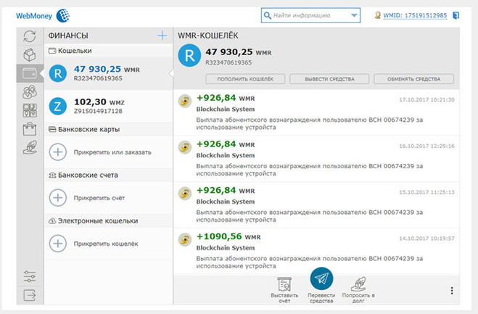Open the three-dots more options menu
The width and height of the screenshot is (478, 314).
click(452, 291)
